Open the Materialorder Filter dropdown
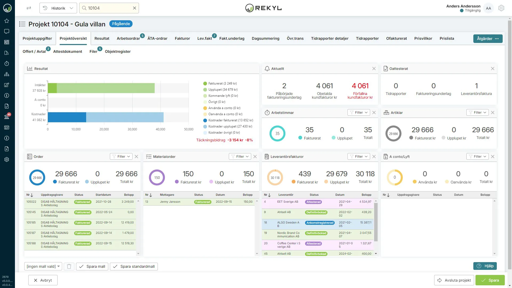Image resolution: width=512 pixels, height=288 pixels. (x=240, y=157)
